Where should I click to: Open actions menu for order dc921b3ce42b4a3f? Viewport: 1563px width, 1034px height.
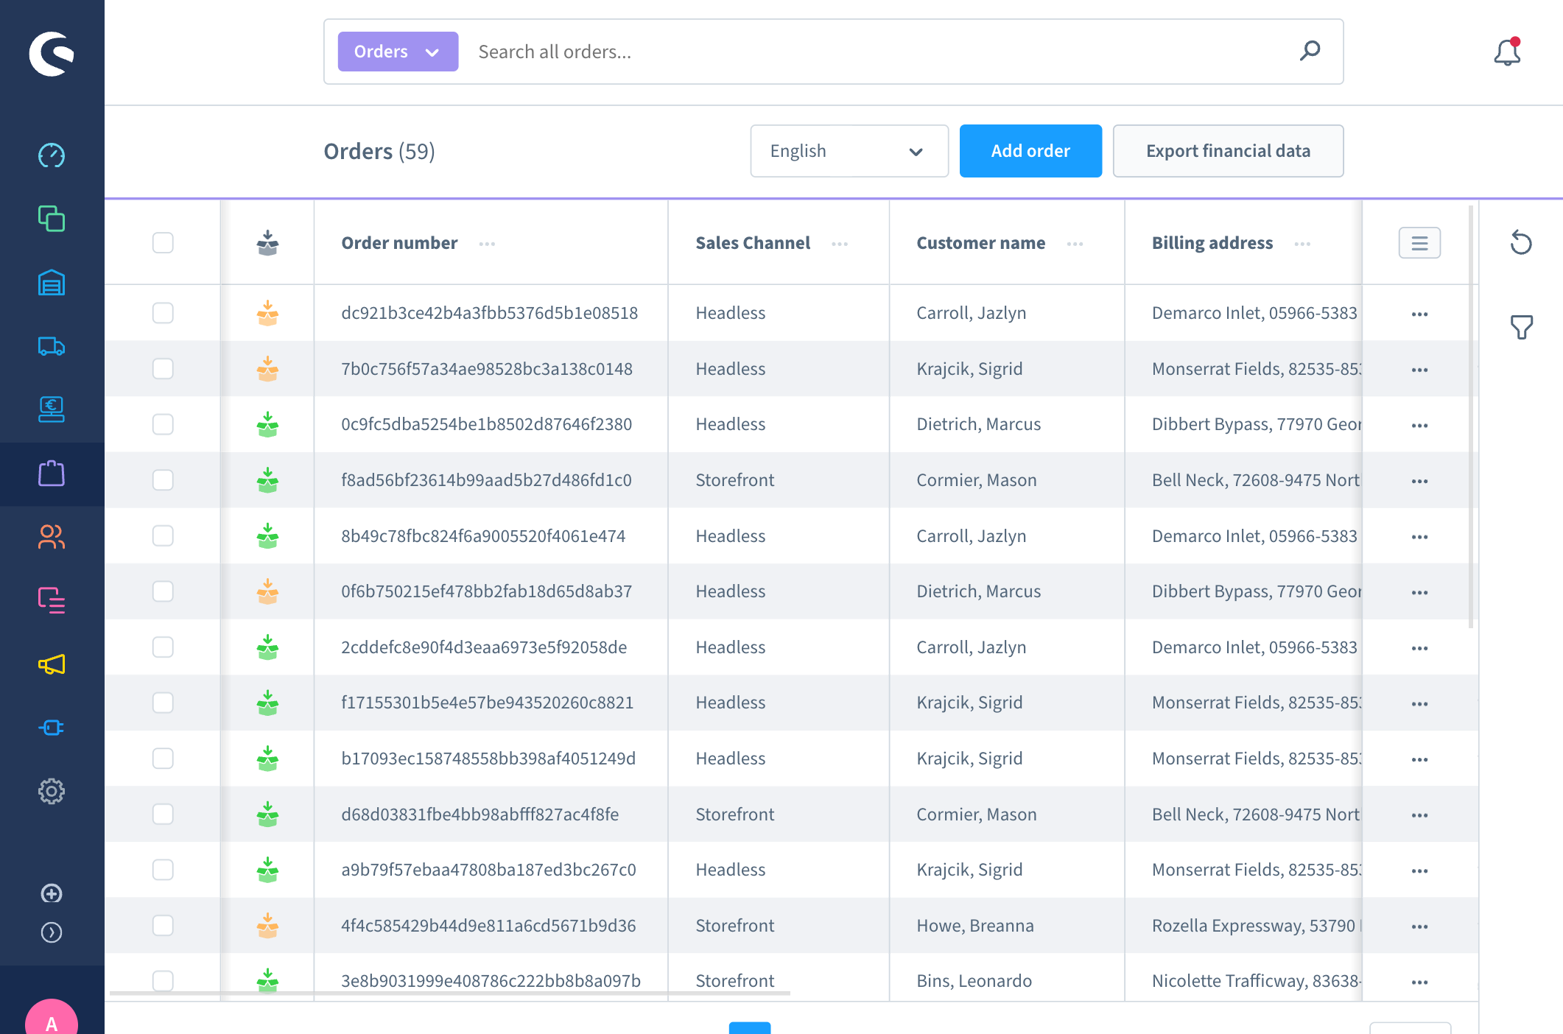(1419, 314)
